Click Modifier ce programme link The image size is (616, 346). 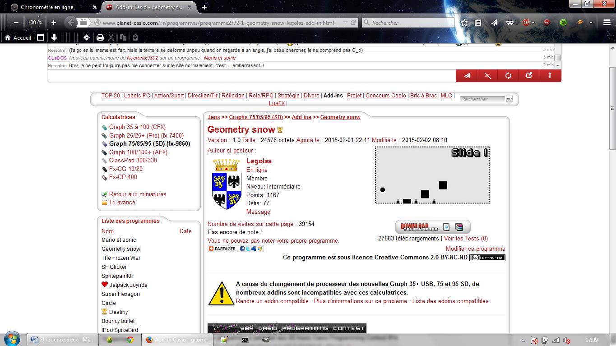coord(476,249)
